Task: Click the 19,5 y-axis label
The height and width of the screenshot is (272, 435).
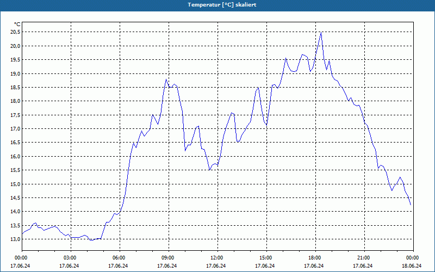Action: click(x=16, y=60)
